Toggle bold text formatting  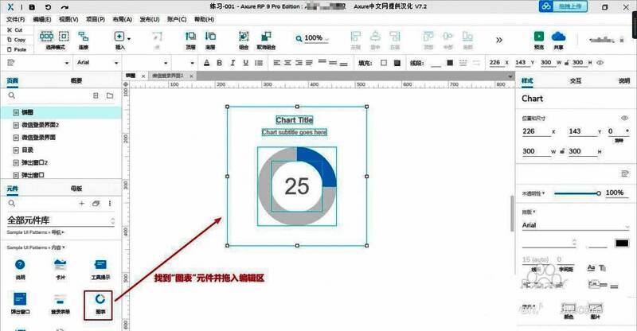click(207, 64)
